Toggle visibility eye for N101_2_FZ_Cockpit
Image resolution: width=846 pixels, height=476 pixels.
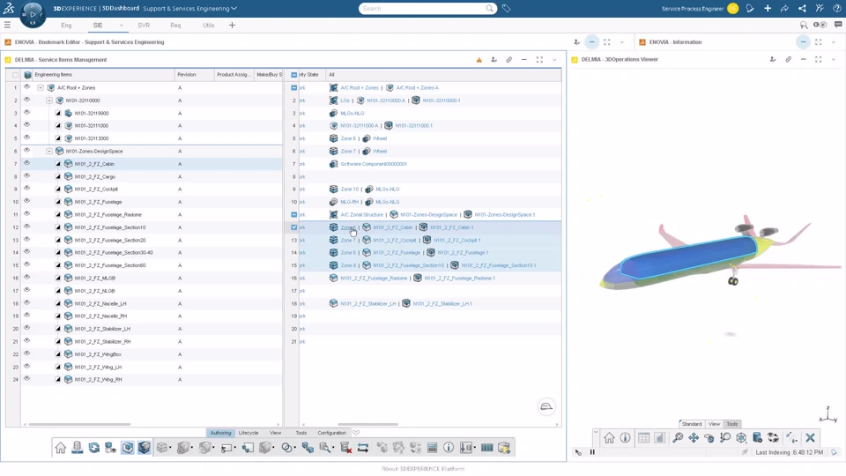(x=26, y=189)
